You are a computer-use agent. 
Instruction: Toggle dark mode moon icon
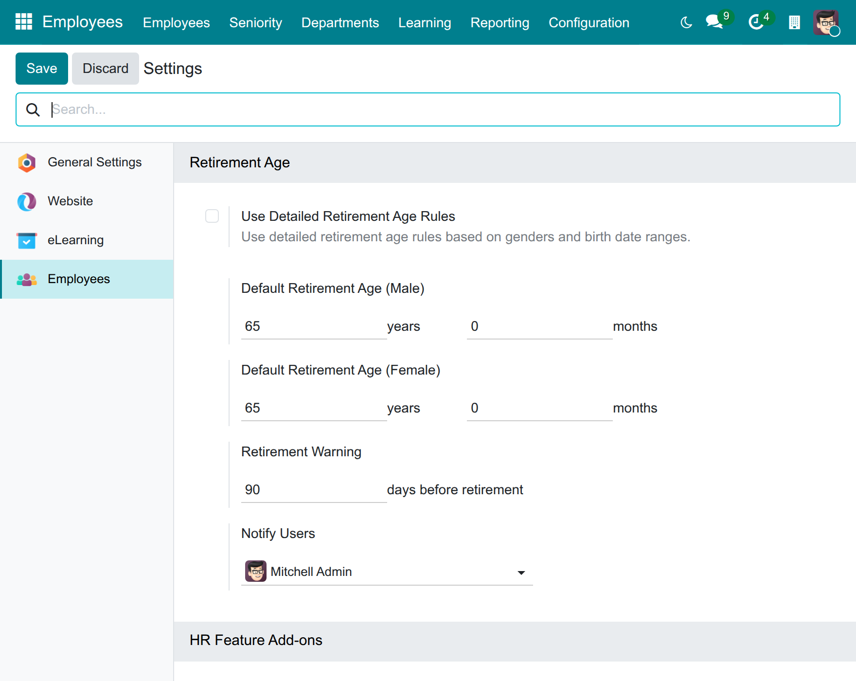click(x=686, y=22)
